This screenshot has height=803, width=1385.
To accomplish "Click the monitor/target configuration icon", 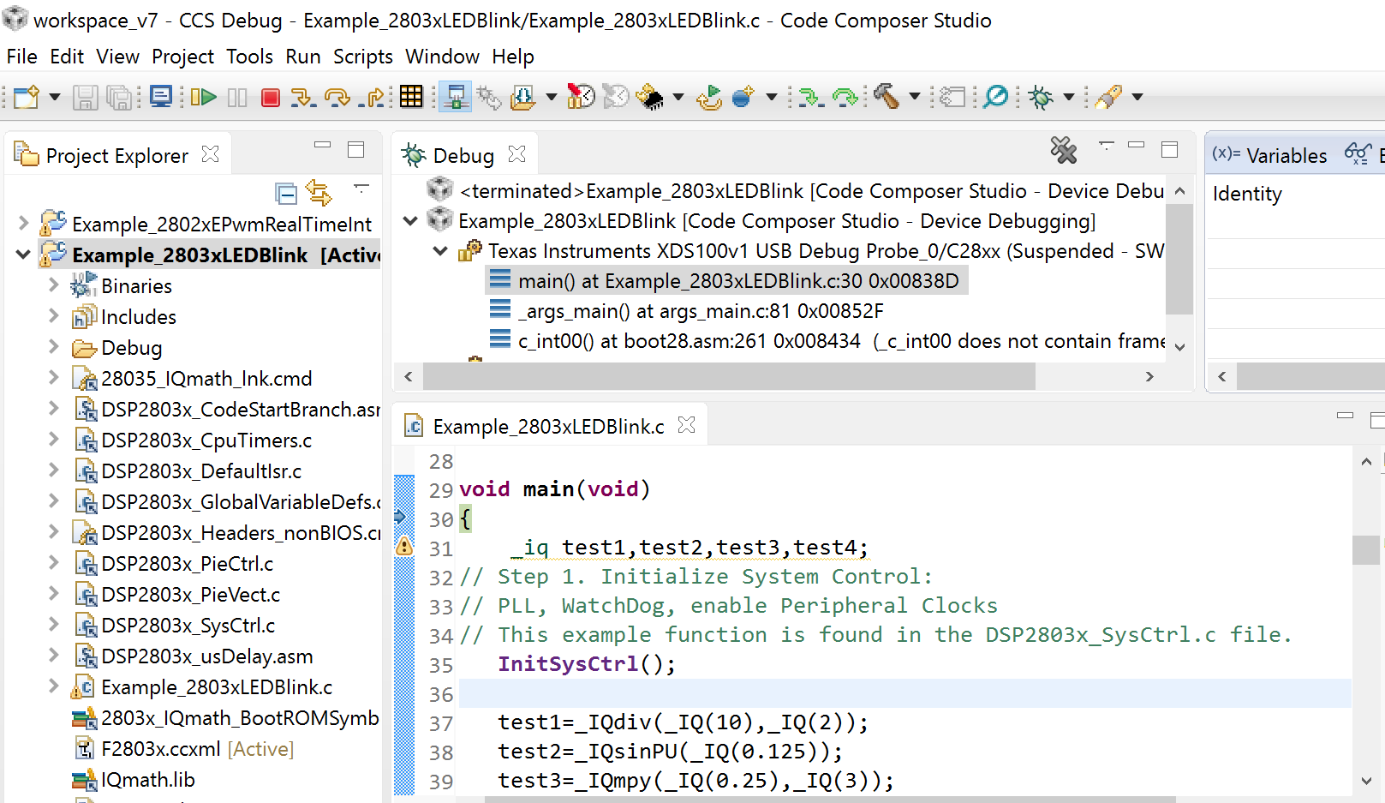I will coord(161,97).
